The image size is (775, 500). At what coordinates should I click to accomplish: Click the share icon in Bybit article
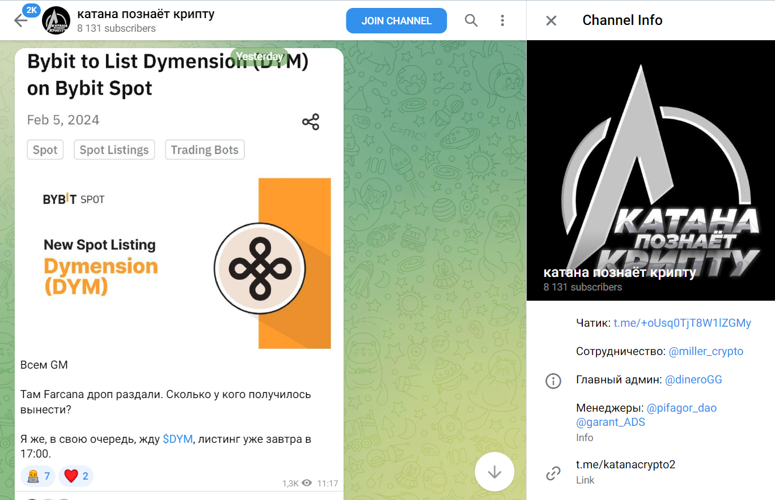[311, 122]
